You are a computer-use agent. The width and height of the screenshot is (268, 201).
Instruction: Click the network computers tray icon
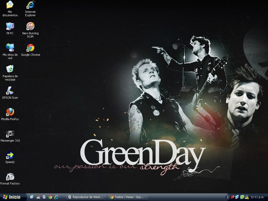[x=237, y=197]
